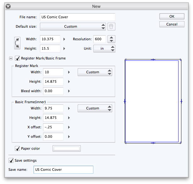Expand arrow beside Bleed width
Image resolution: width=193 pixels, height=184 pixels.
tap(69, 91)
